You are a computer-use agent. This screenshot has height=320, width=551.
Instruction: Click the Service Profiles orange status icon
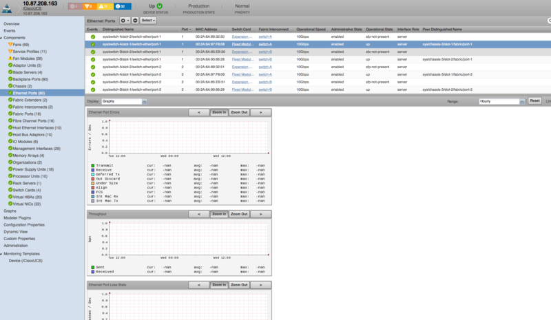10,52
